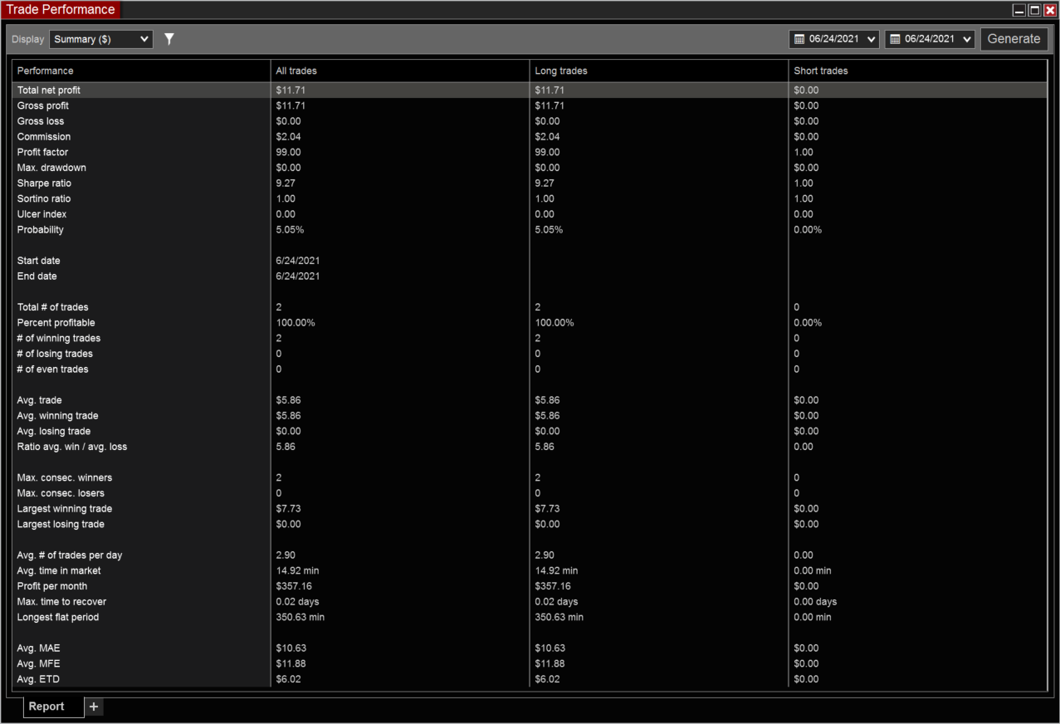This screenshot has height=724, width=1060.
Task: Select the Probability row label
Action: point(41,230)
